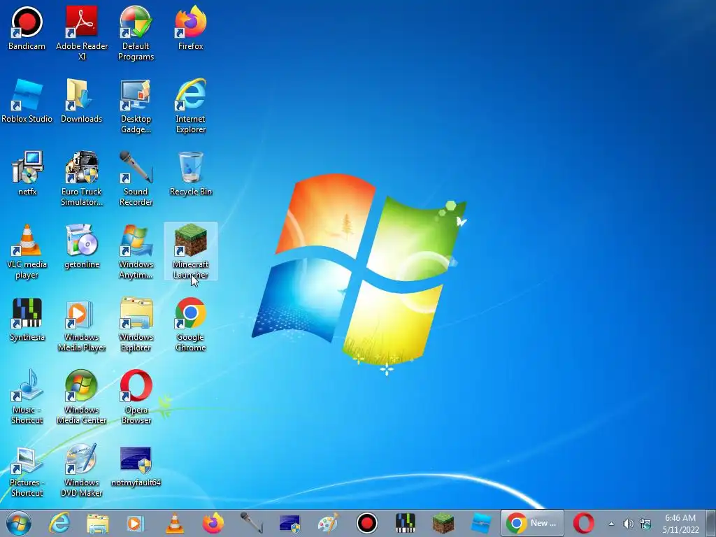Select the Music - Shortcut icon
The image size is (716, 537).
coord(27,397)
